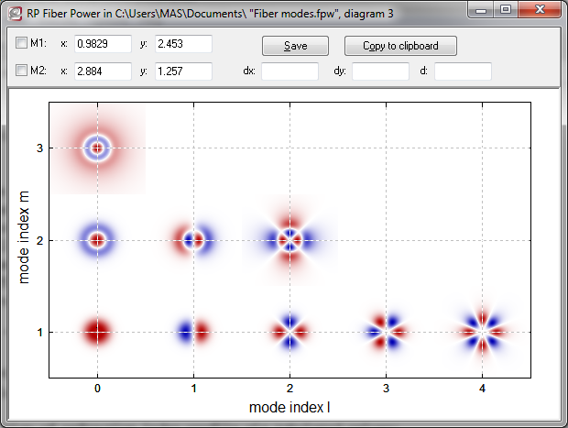Toggle the M2 marker checkbox
The height and width of the screenshot is (428, 568).
click(x=22, y=71)
